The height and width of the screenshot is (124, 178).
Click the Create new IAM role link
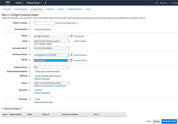pos(80,60)
